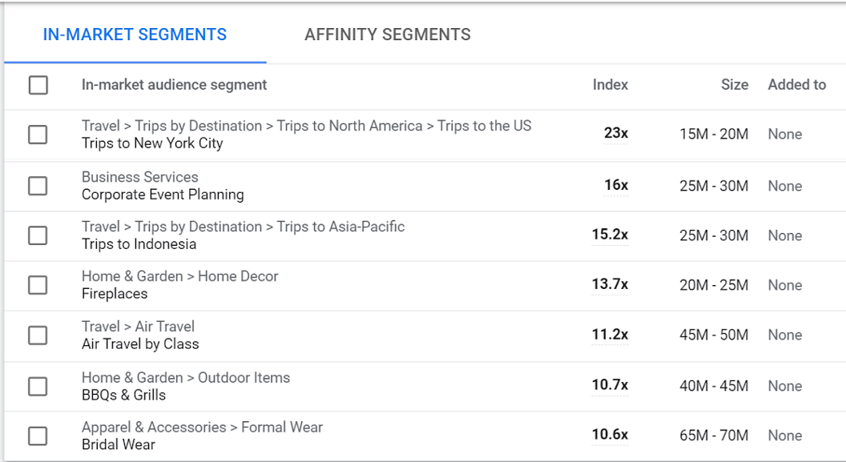Click the 10.7x index for BBQs & Grills
846x462 pixels.
click(x=610, y=385)
